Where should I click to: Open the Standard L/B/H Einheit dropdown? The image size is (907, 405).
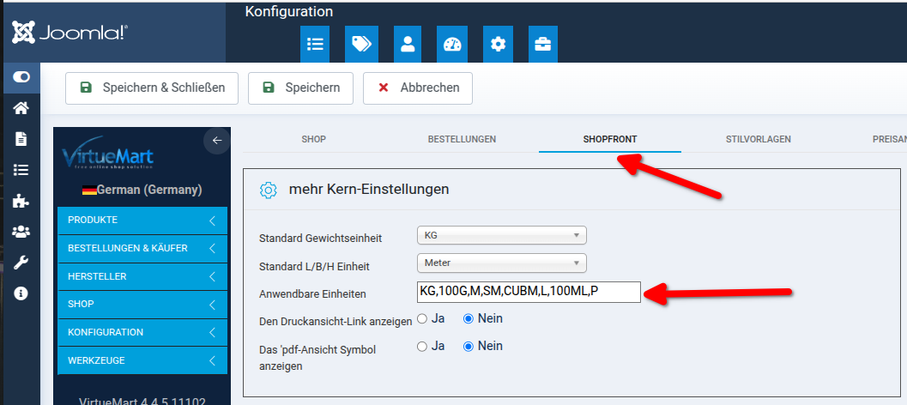(501, 263)
